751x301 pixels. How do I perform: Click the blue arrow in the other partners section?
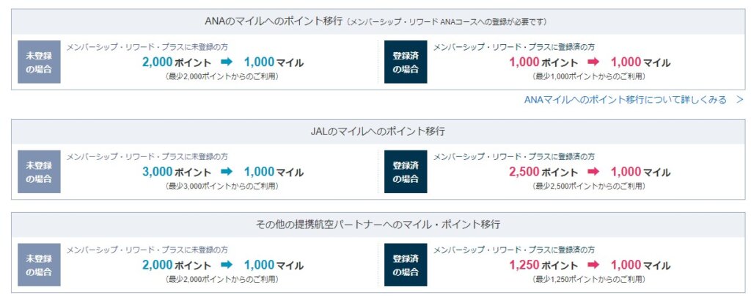pyautogui.click(x=227, y=265)
